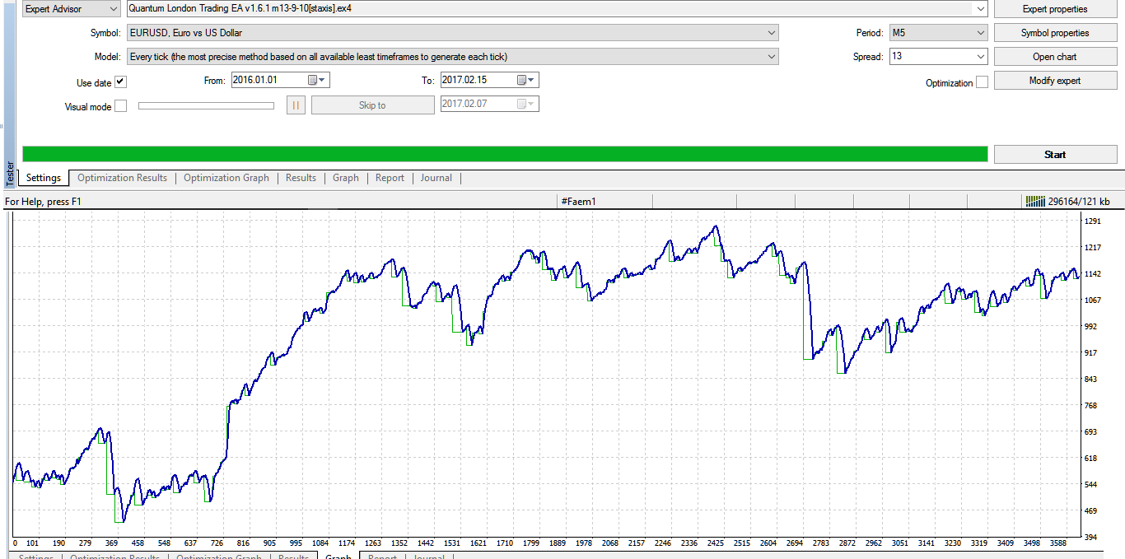The width and height of the screenshot is (1125, 559).
Task: Toggle the Use date checkbox
Action: tap(121, 82)
